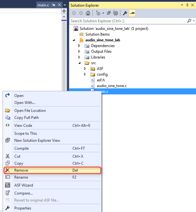Toggle auto-hide pin on Solution Explorer

pyautogui.click(x=187, y=5)
